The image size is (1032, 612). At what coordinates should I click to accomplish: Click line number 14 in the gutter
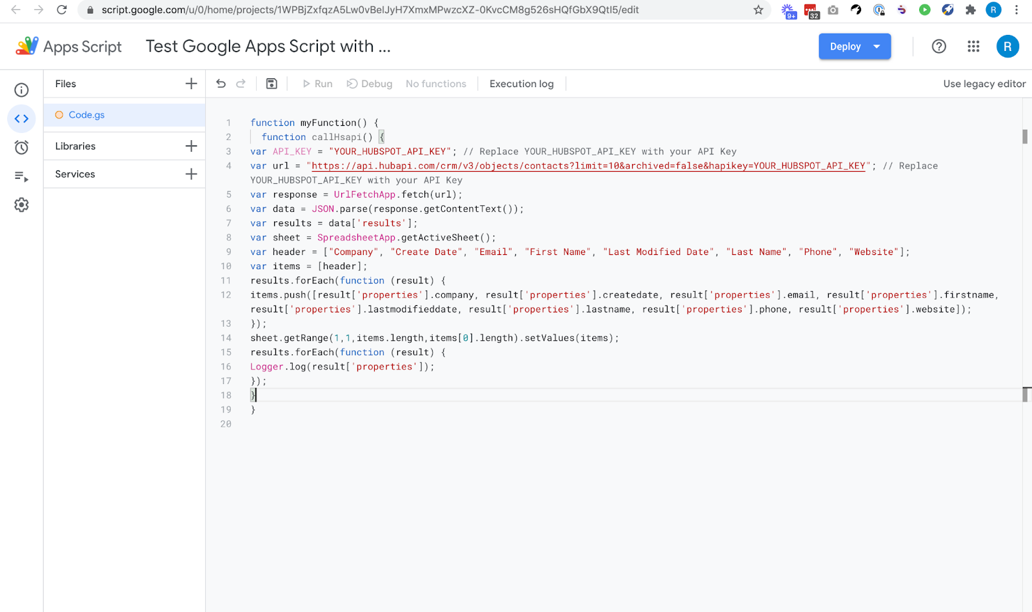(226, 338)
